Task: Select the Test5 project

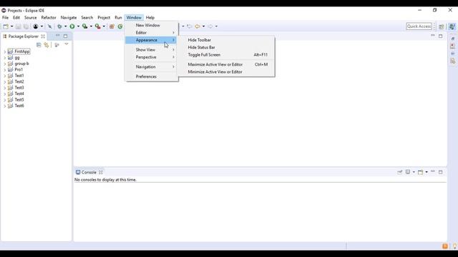Action: [19, 100]
